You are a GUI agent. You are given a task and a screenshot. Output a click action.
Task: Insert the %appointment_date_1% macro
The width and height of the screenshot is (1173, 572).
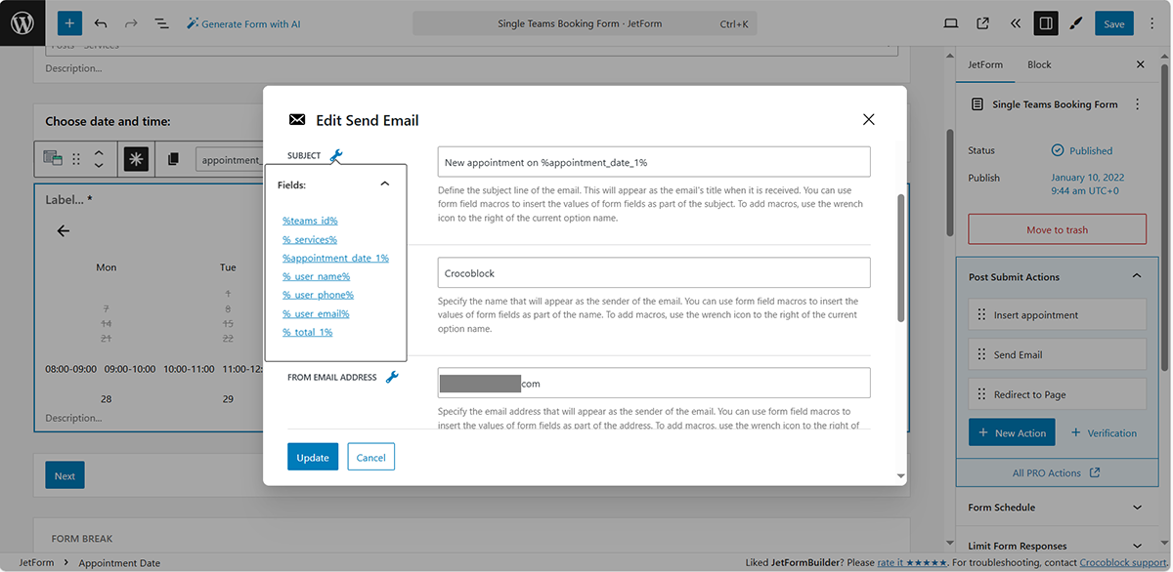[x=335, y=258]
